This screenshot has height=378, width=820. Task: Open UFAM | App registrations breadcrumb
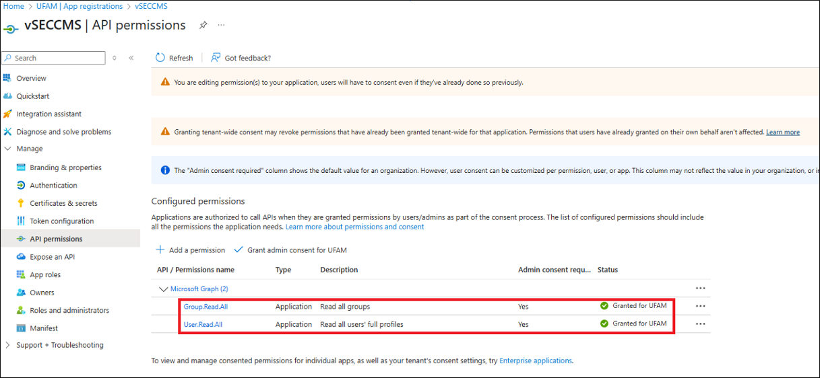[80, 6]
